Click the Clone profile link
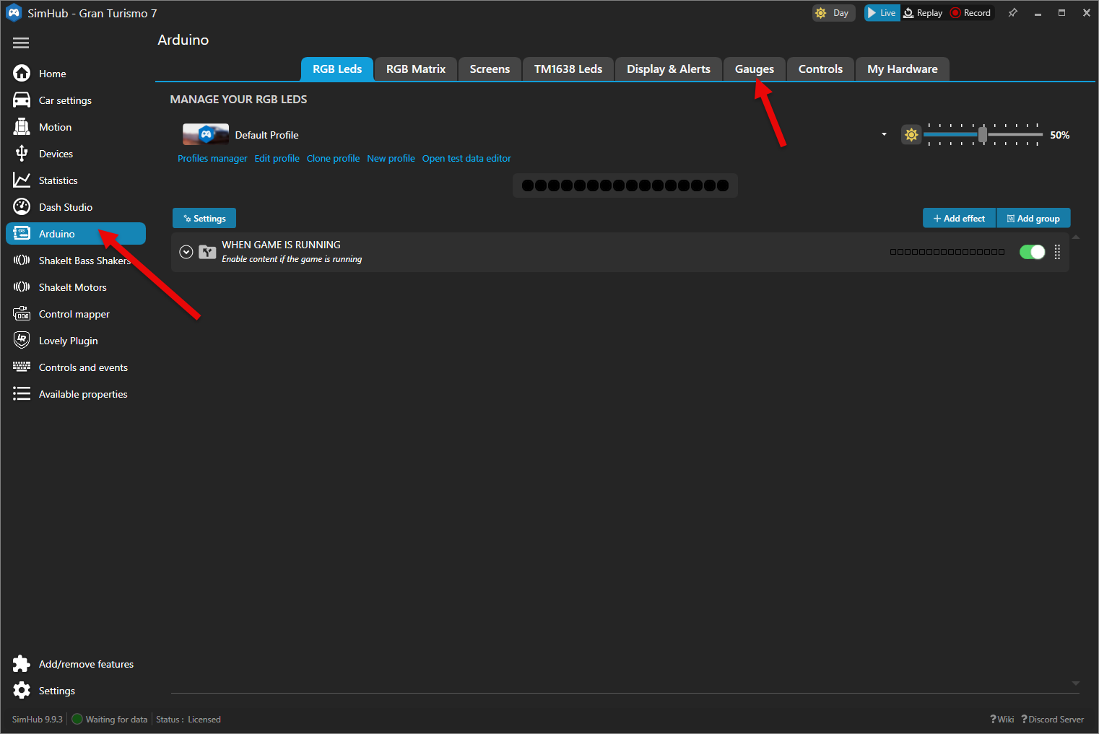This screenshot has height=734, width=1099. (333, 158)
